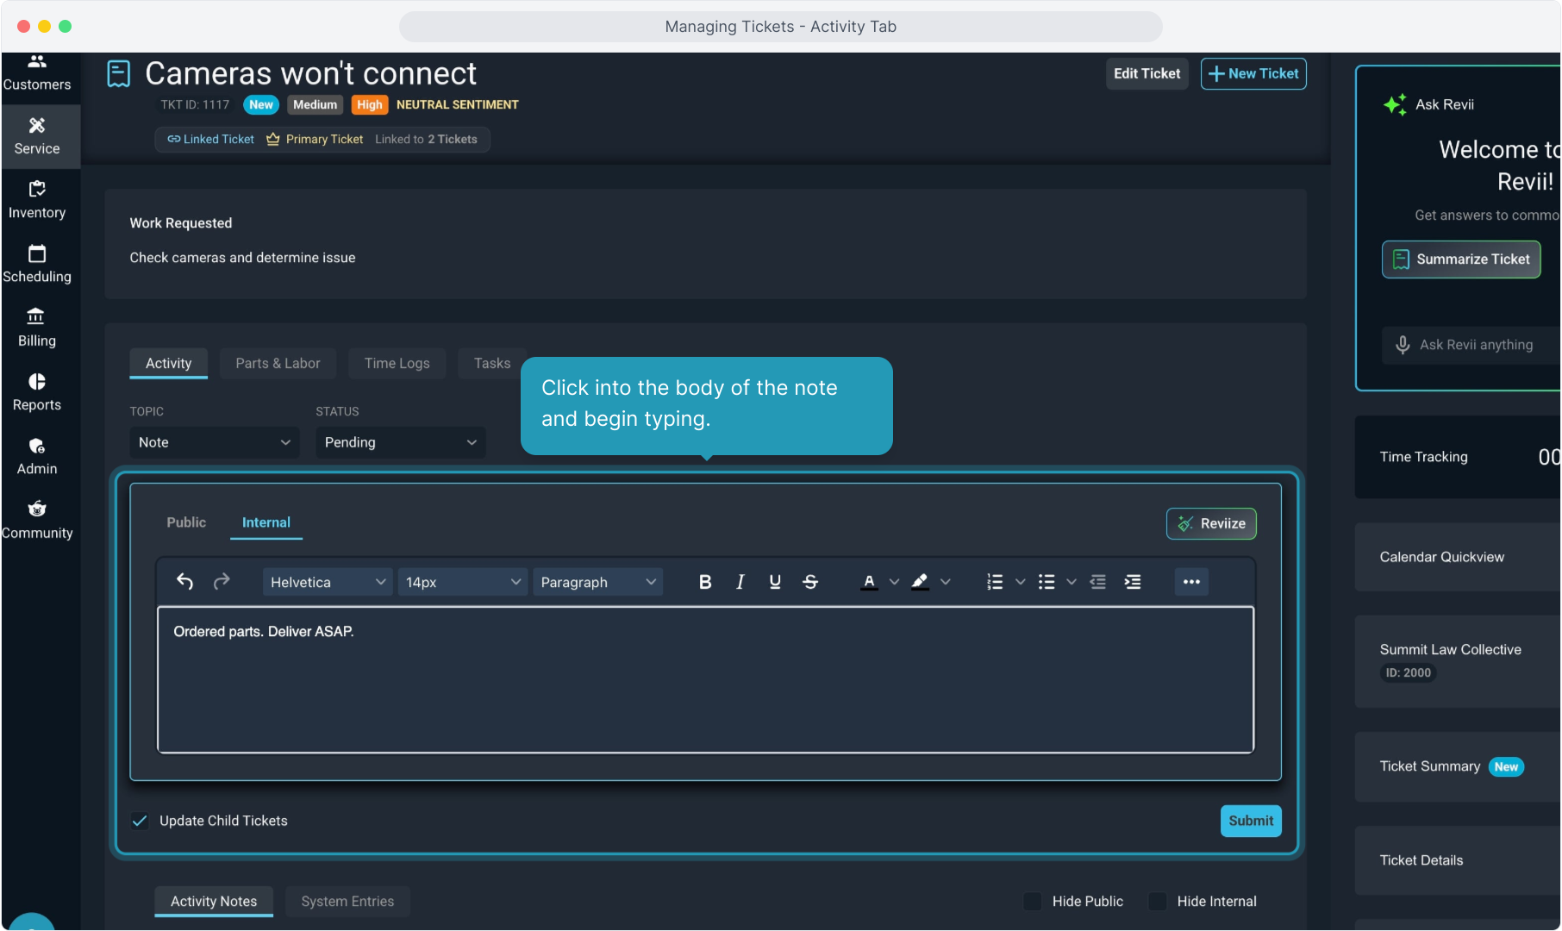Switch to the Parts & Labor tab
Viewport: 1562px width, 931px height.
pyautogui.click(x=278, y=363)
